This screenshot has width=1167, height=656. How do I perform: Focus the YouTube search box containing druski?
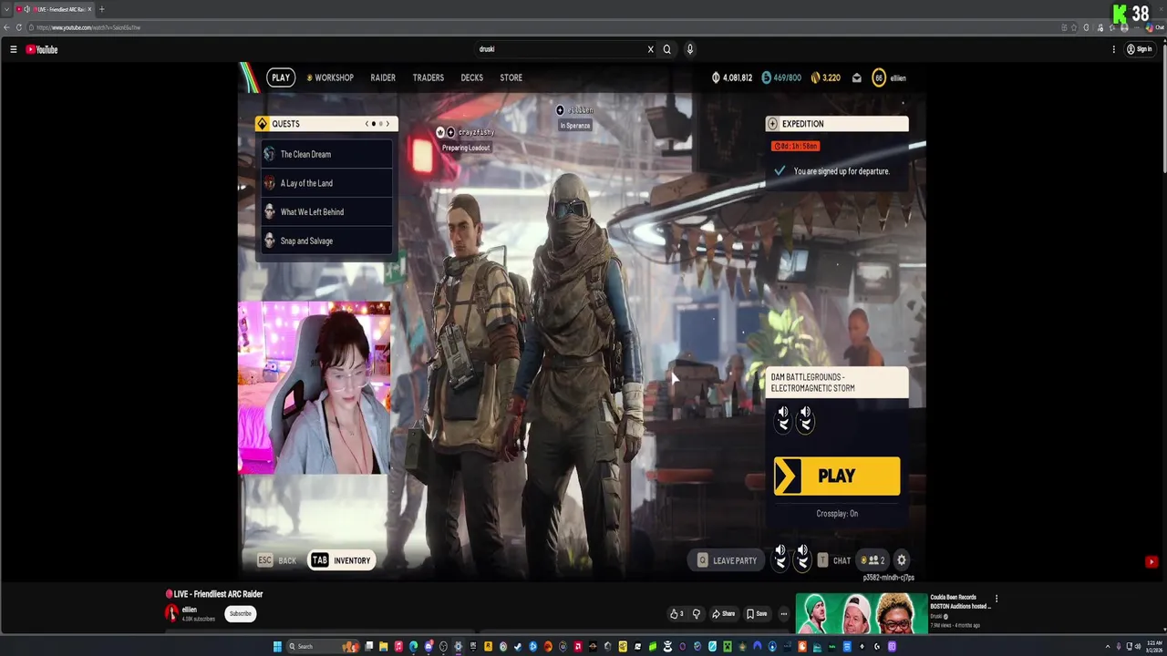561,49
